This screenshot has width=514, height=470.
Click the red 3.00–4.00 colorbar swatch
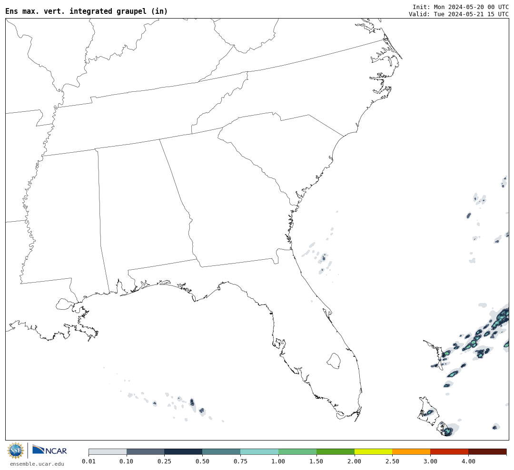449,451
